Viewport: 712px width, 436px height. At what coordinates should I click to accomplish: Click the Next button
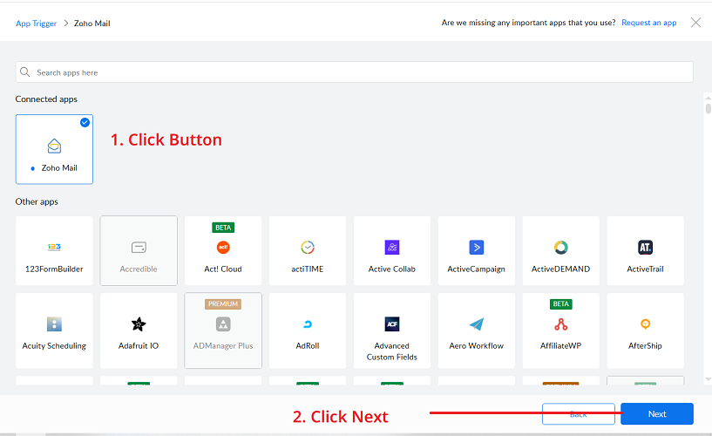(x=656, y=414)
